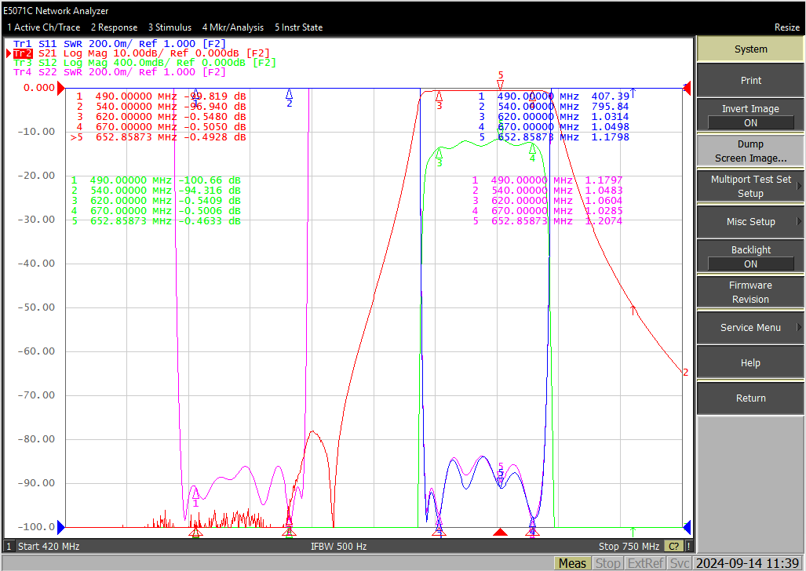Viewport: 806px width, 571px height.
Task: Click the exclamation warning indicator
Action: click(689, 547)
